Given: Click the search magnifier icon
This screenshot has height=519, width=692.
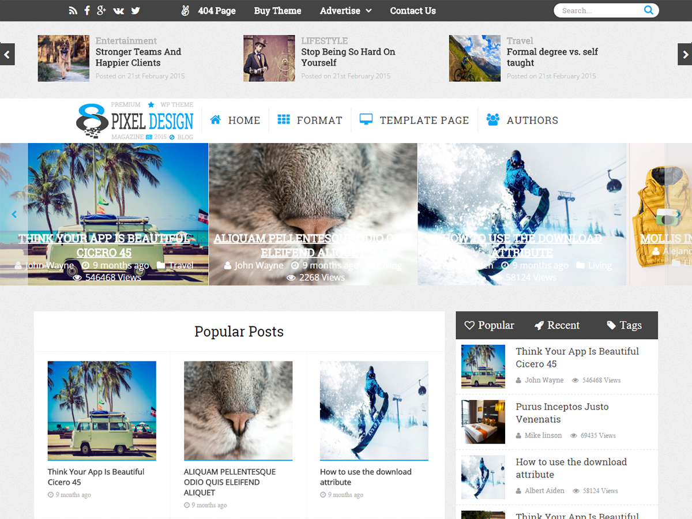Looking at the screenshot, I should (649, 10).
